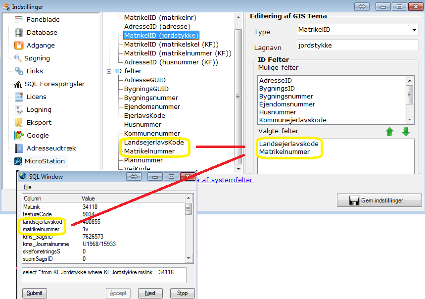425x299 pixels.
Task: Select the Google maps icon
Action: [x=19, y=135]
